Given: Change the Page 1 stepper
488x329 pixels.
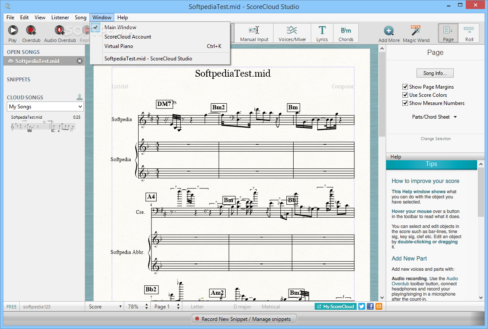Looking at the screenshot, I should pyautogui.click(x=179, y=307).
